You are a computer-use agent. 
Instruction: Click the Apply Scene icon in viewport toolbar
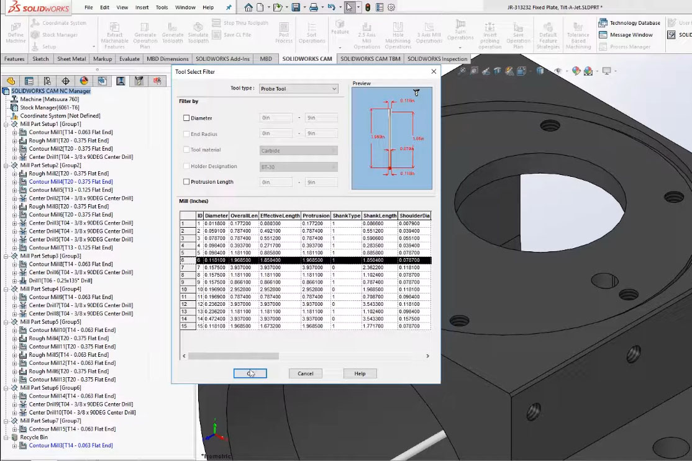(x=588, y=71)
